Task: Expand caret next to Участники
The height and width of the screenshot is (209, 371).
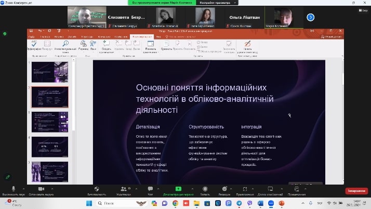Action: [136, 189]
